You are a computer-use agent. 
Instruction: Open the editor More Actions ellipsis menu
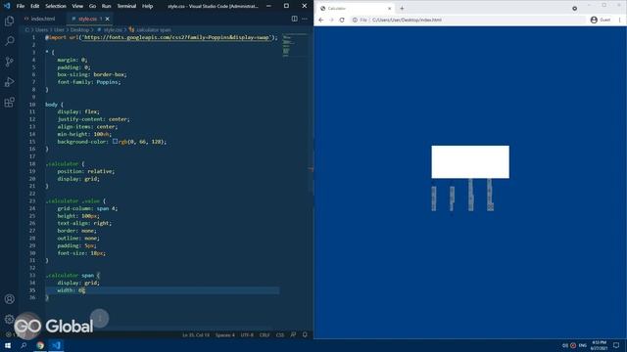coord(305,19)
